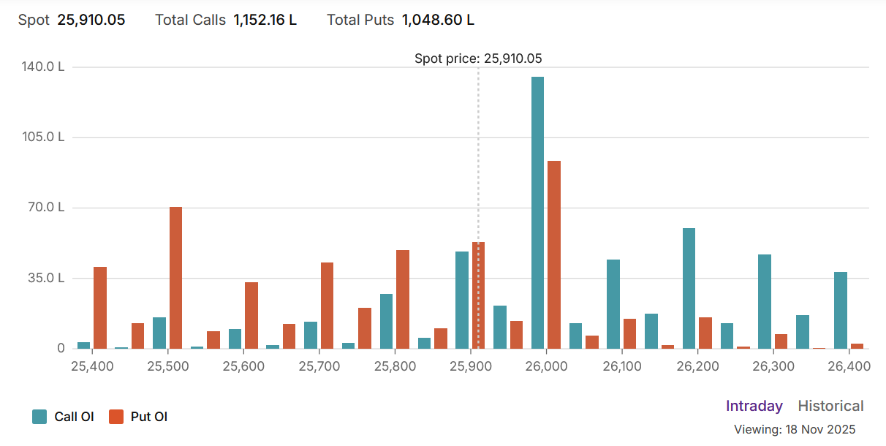Toggle the Call OI series label in legend
The width and height of the screenshot is (886, 446).
74,417
